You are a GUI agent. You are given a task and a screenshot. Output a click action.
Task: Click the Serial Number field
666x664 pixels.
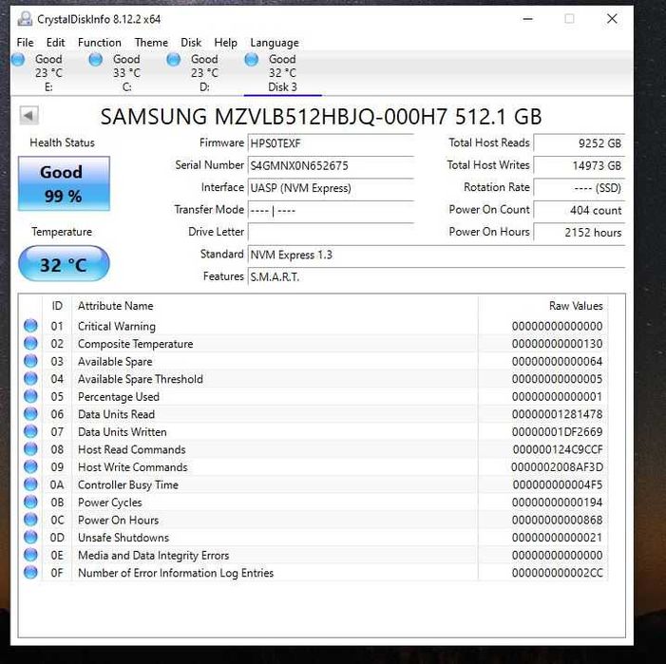pyautogui.click(x=331, y=165)
